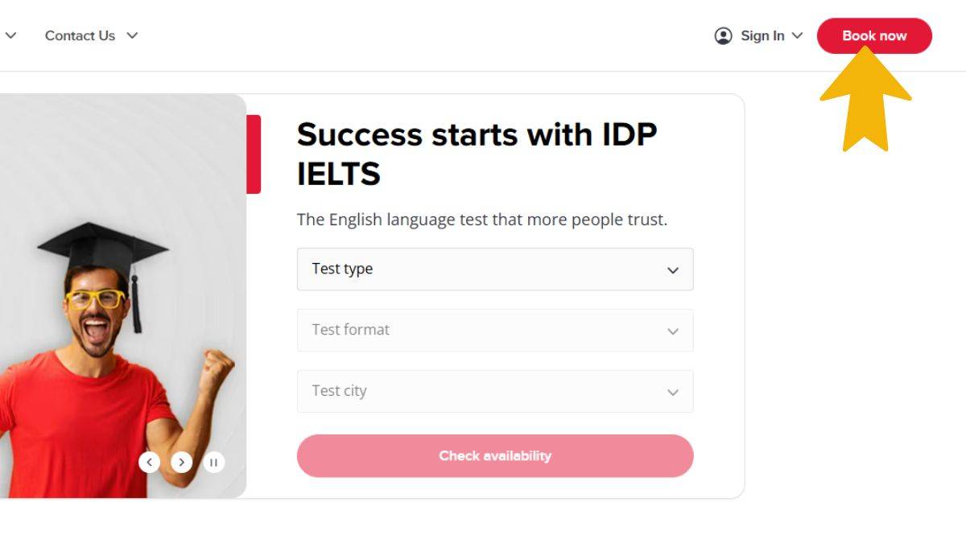Click the Test format chevron icon
This screenshot has height=543, width=966.
(674, 331)
